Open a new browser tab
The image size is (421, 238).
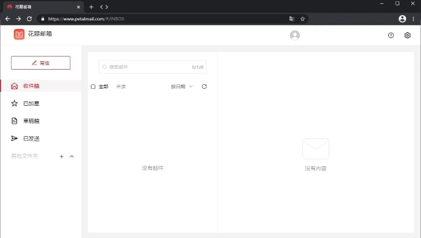click(x=91, y=7)
